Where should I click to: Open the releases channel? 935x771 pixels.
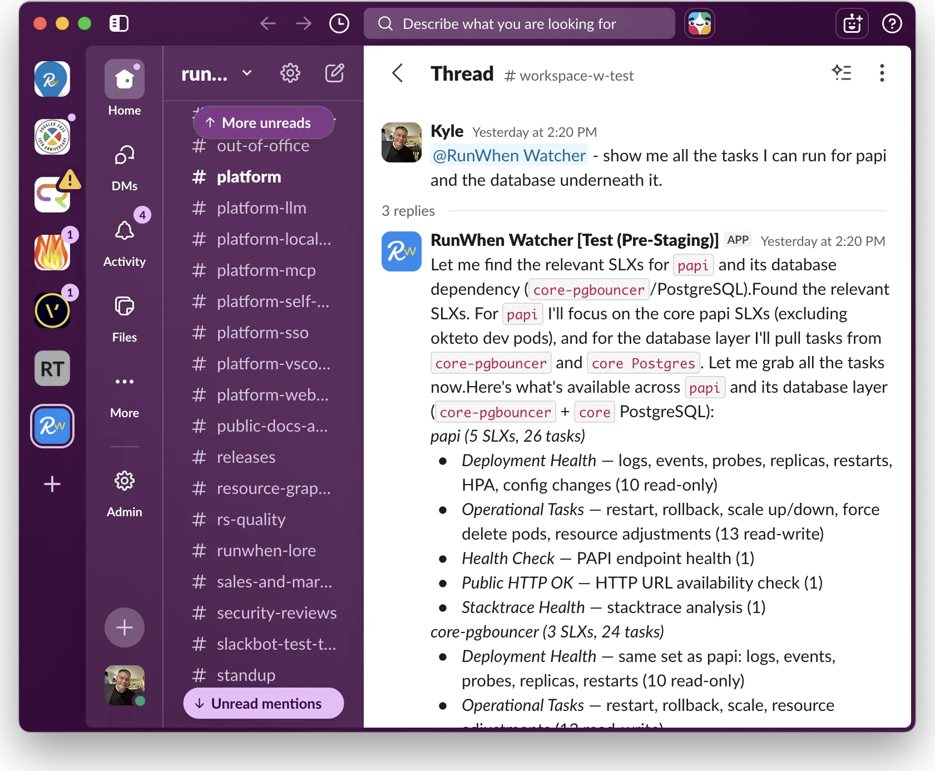click(264, 457)
